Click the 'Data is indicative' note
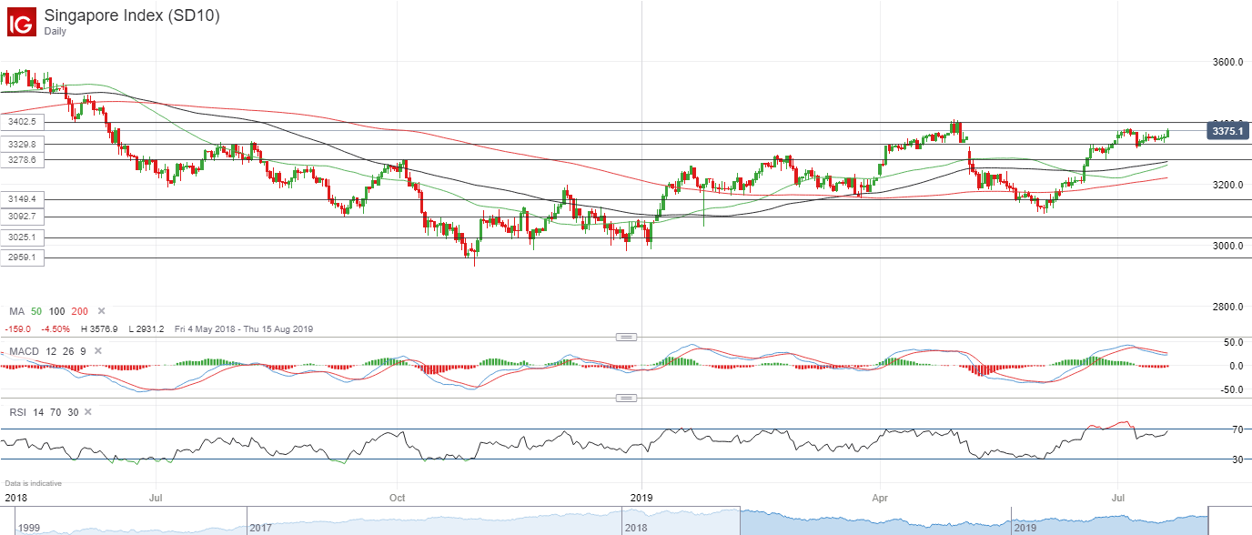The image size is (1252, 535). tap(34, 483)
